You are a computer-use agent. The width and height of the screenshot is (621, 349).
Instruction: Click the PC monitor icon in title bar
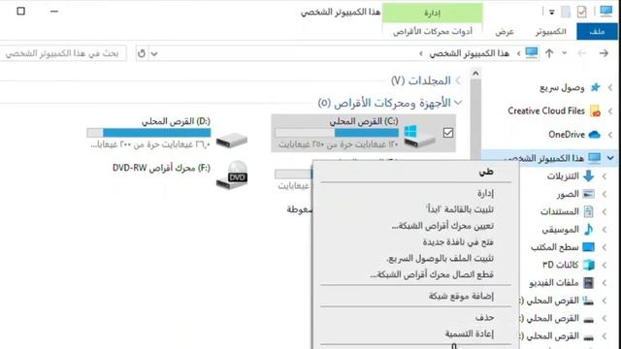605,11
